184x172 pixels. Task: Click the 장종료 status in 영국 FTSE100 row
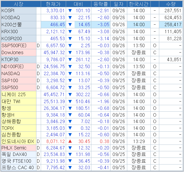pyautogui.click(x=139, y=161)
